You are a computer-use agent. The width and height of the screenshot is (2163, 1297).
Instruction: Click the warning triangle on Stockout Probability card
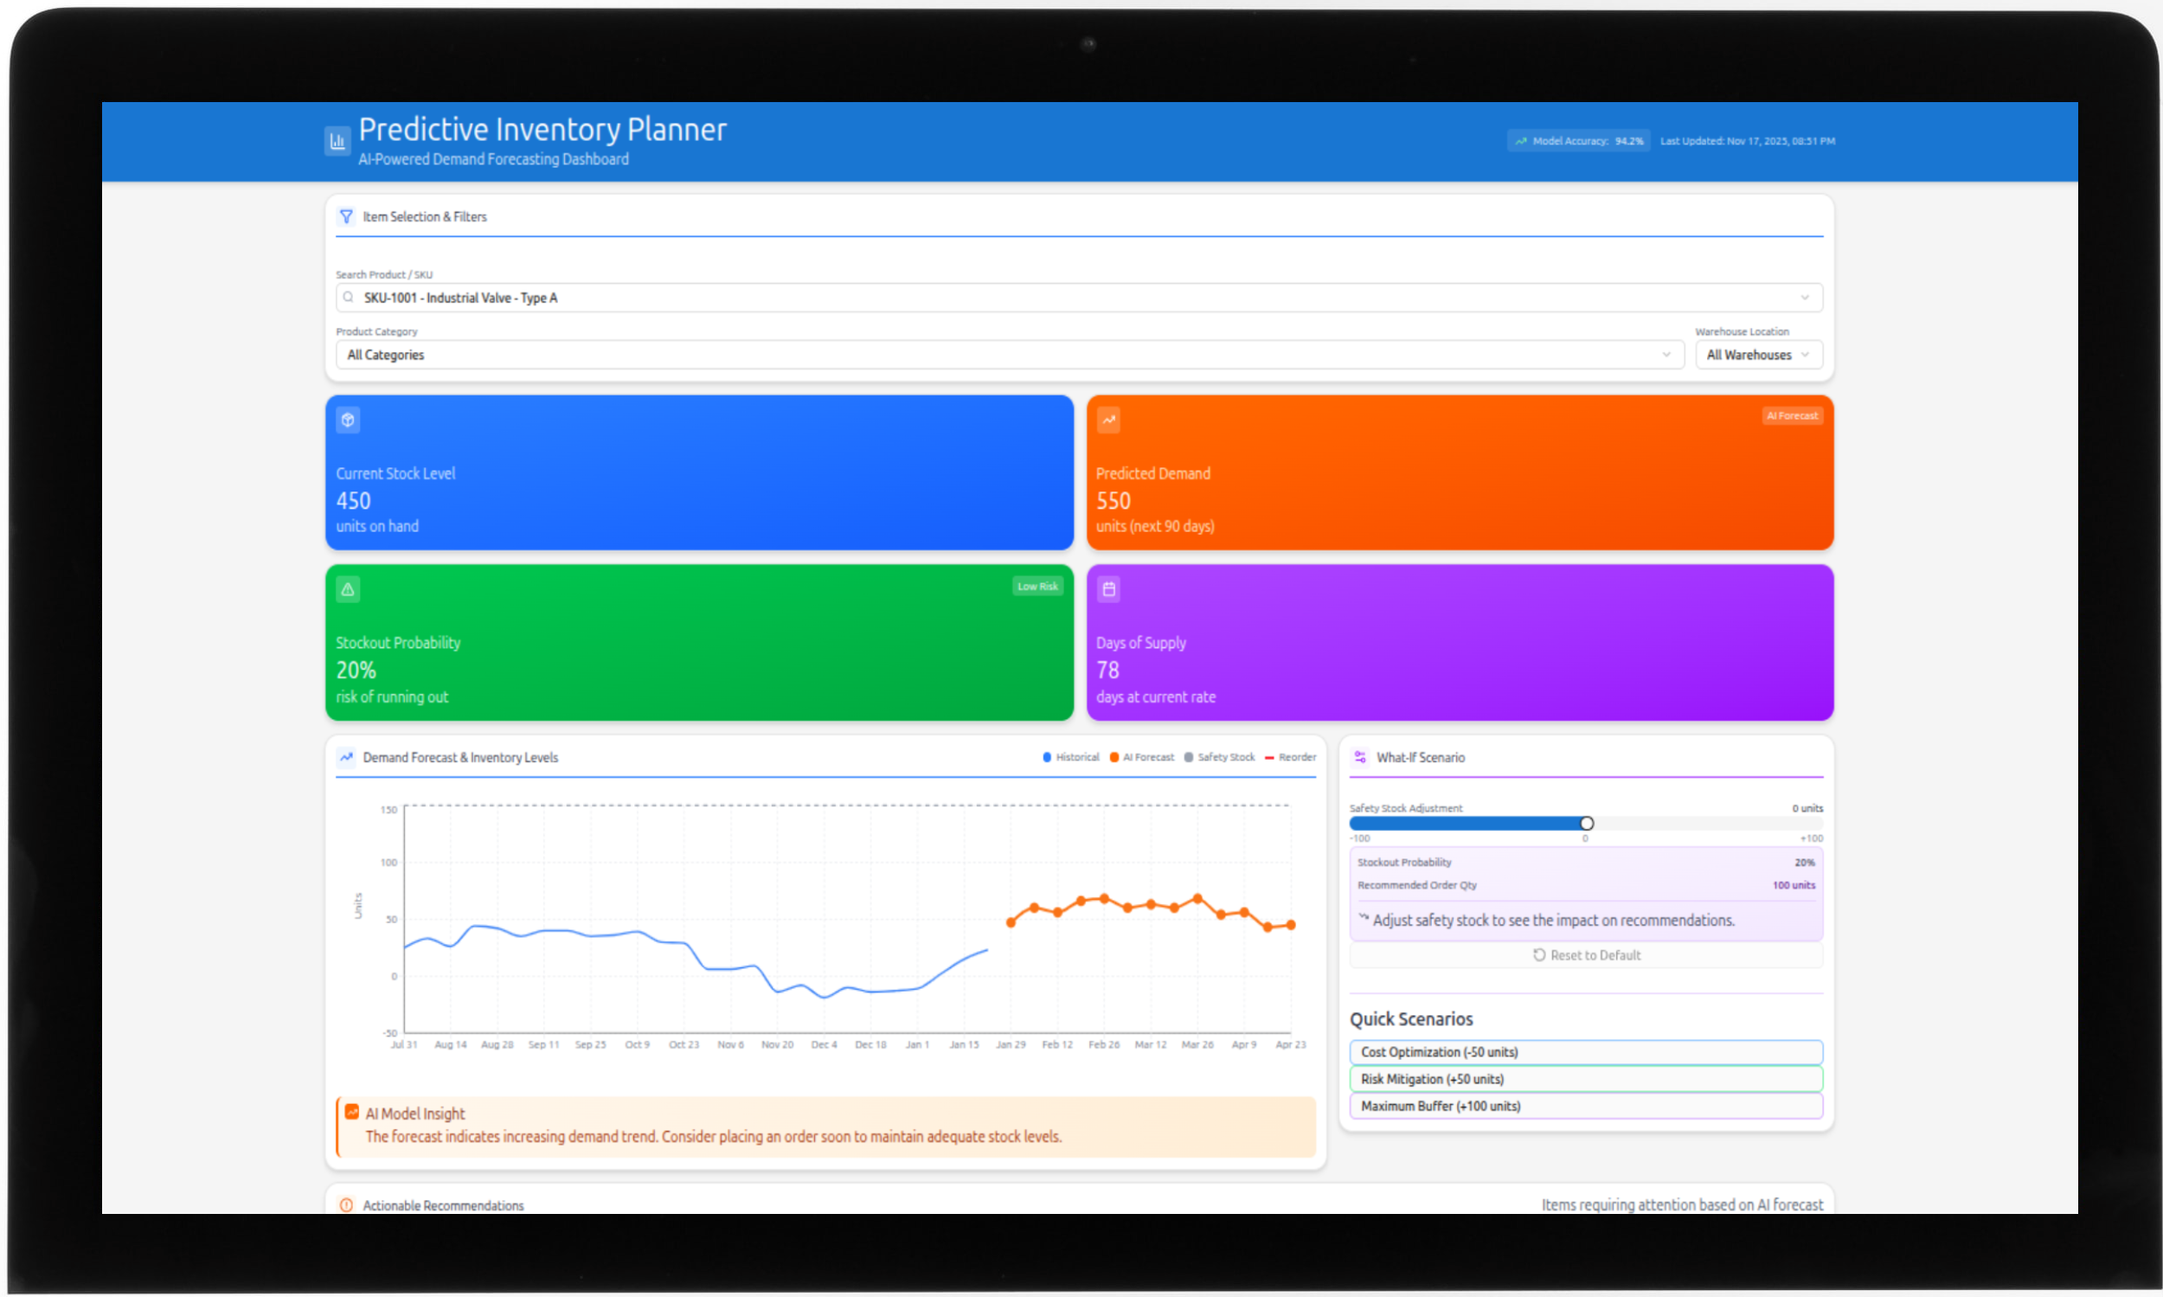tap(348, 589)
